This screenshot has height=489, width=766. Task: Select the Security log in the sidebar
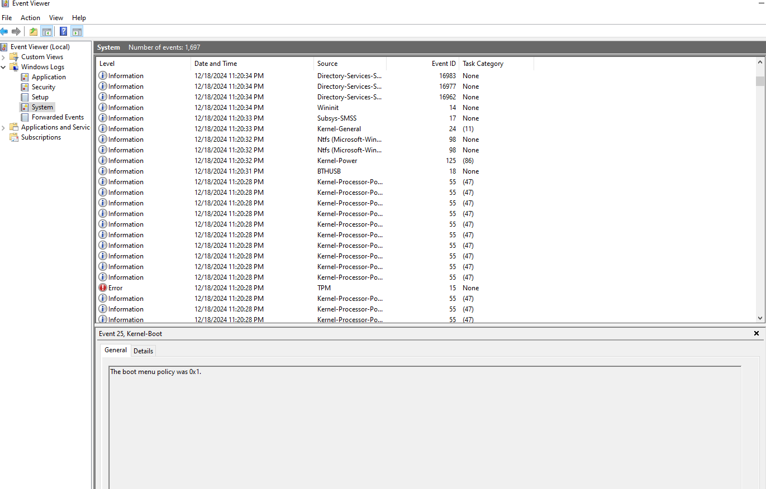tap(44, 87)
